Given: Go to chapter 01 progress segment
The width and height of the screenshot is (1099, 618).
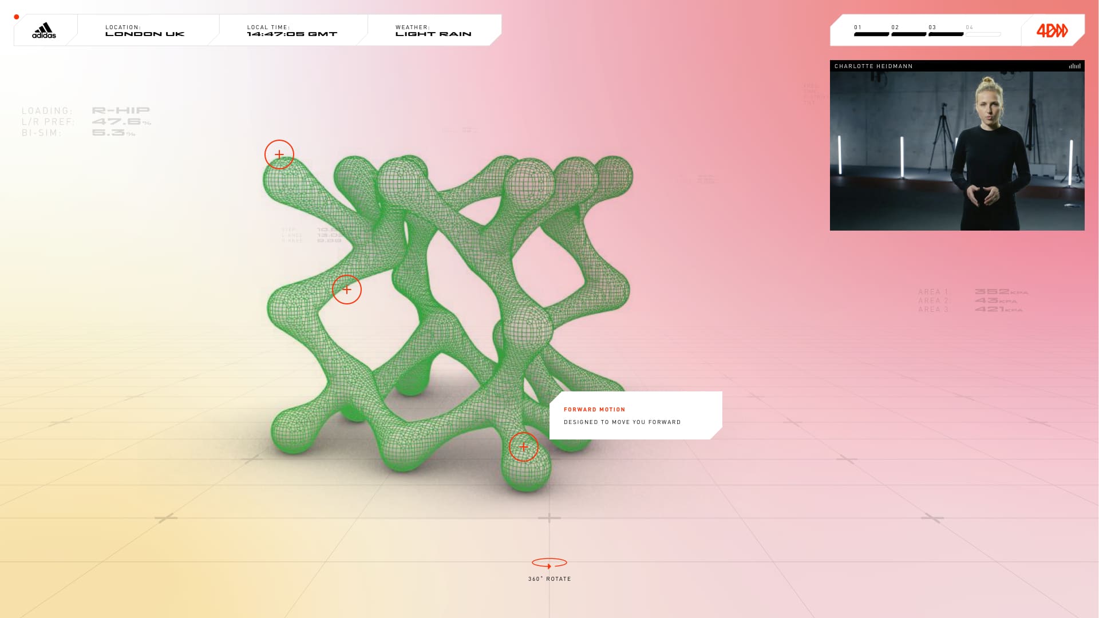Looking at the screenshot, I should 871,34.
